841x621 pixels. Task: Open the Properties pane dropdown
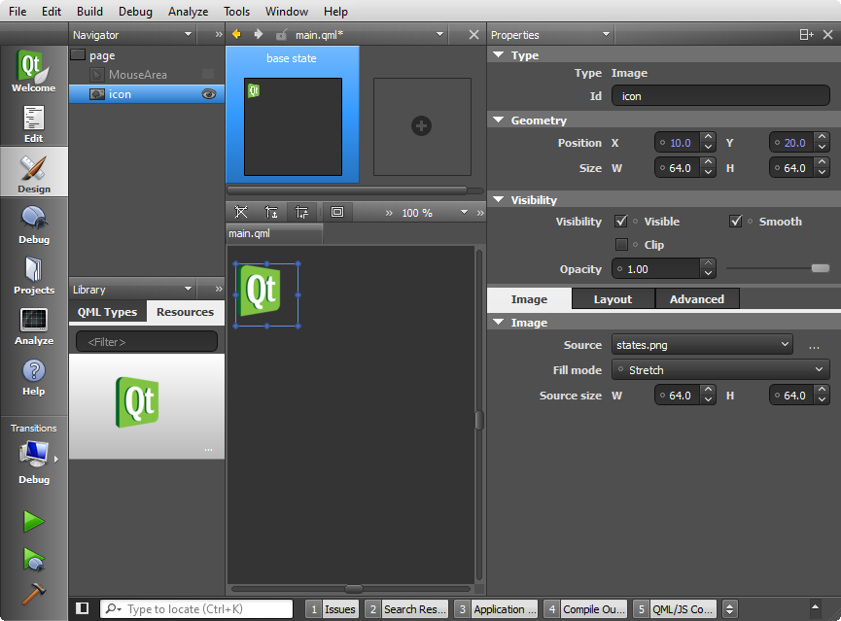click(606, 35)
